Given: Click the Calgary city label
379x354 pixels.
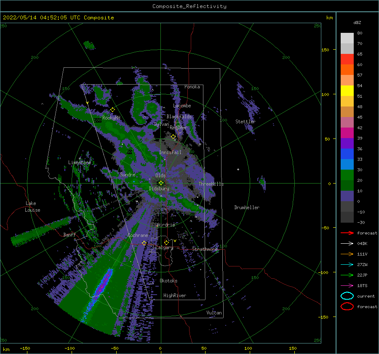Looking at the screenshot, I should 164,248.
